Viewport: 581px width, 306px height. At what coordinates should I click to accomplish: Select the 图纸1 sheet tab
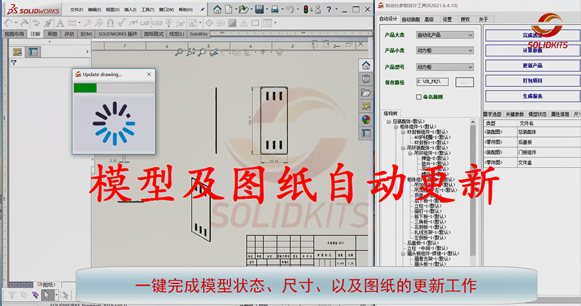[47, 285]
